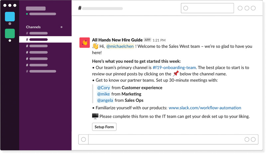Open the first channel in the list

[x=38, y=33]
